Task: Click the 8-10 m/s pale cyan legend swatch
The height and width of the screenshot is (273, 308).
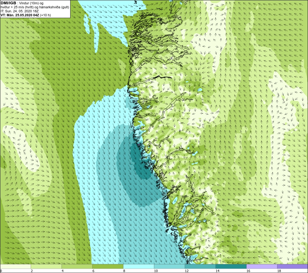Action: click(x=139, y=266)
